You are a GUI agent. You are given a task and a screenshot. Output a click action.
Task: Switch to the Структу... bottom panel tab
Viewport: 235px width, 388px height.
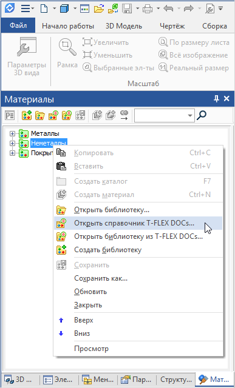[175, 379]
